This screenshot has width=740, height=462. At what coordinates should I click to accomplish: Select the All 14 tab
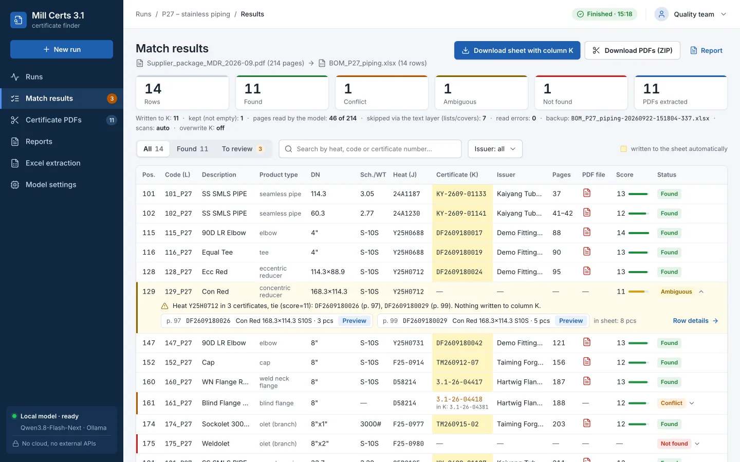click(153, 149)
